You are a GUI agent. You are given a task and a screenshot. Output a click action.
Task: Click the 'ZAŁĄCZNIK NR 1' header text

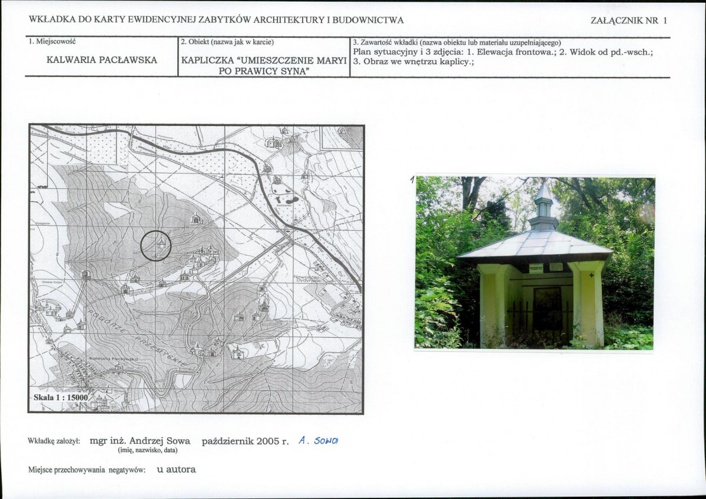click(629, 21)
